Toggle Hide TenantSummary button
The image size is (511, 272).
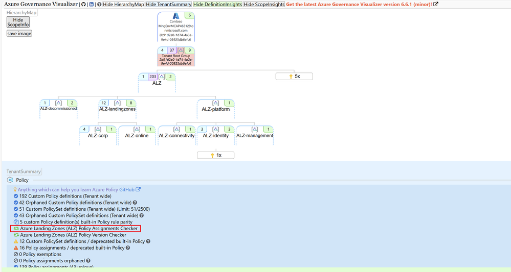pos(168,5)
